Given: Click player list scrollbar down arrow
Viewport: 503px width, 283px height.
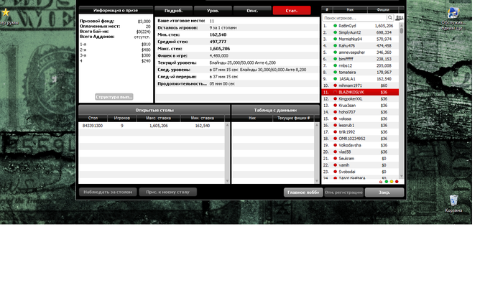Looking at the screenshot, I should [x=401, y=176].
